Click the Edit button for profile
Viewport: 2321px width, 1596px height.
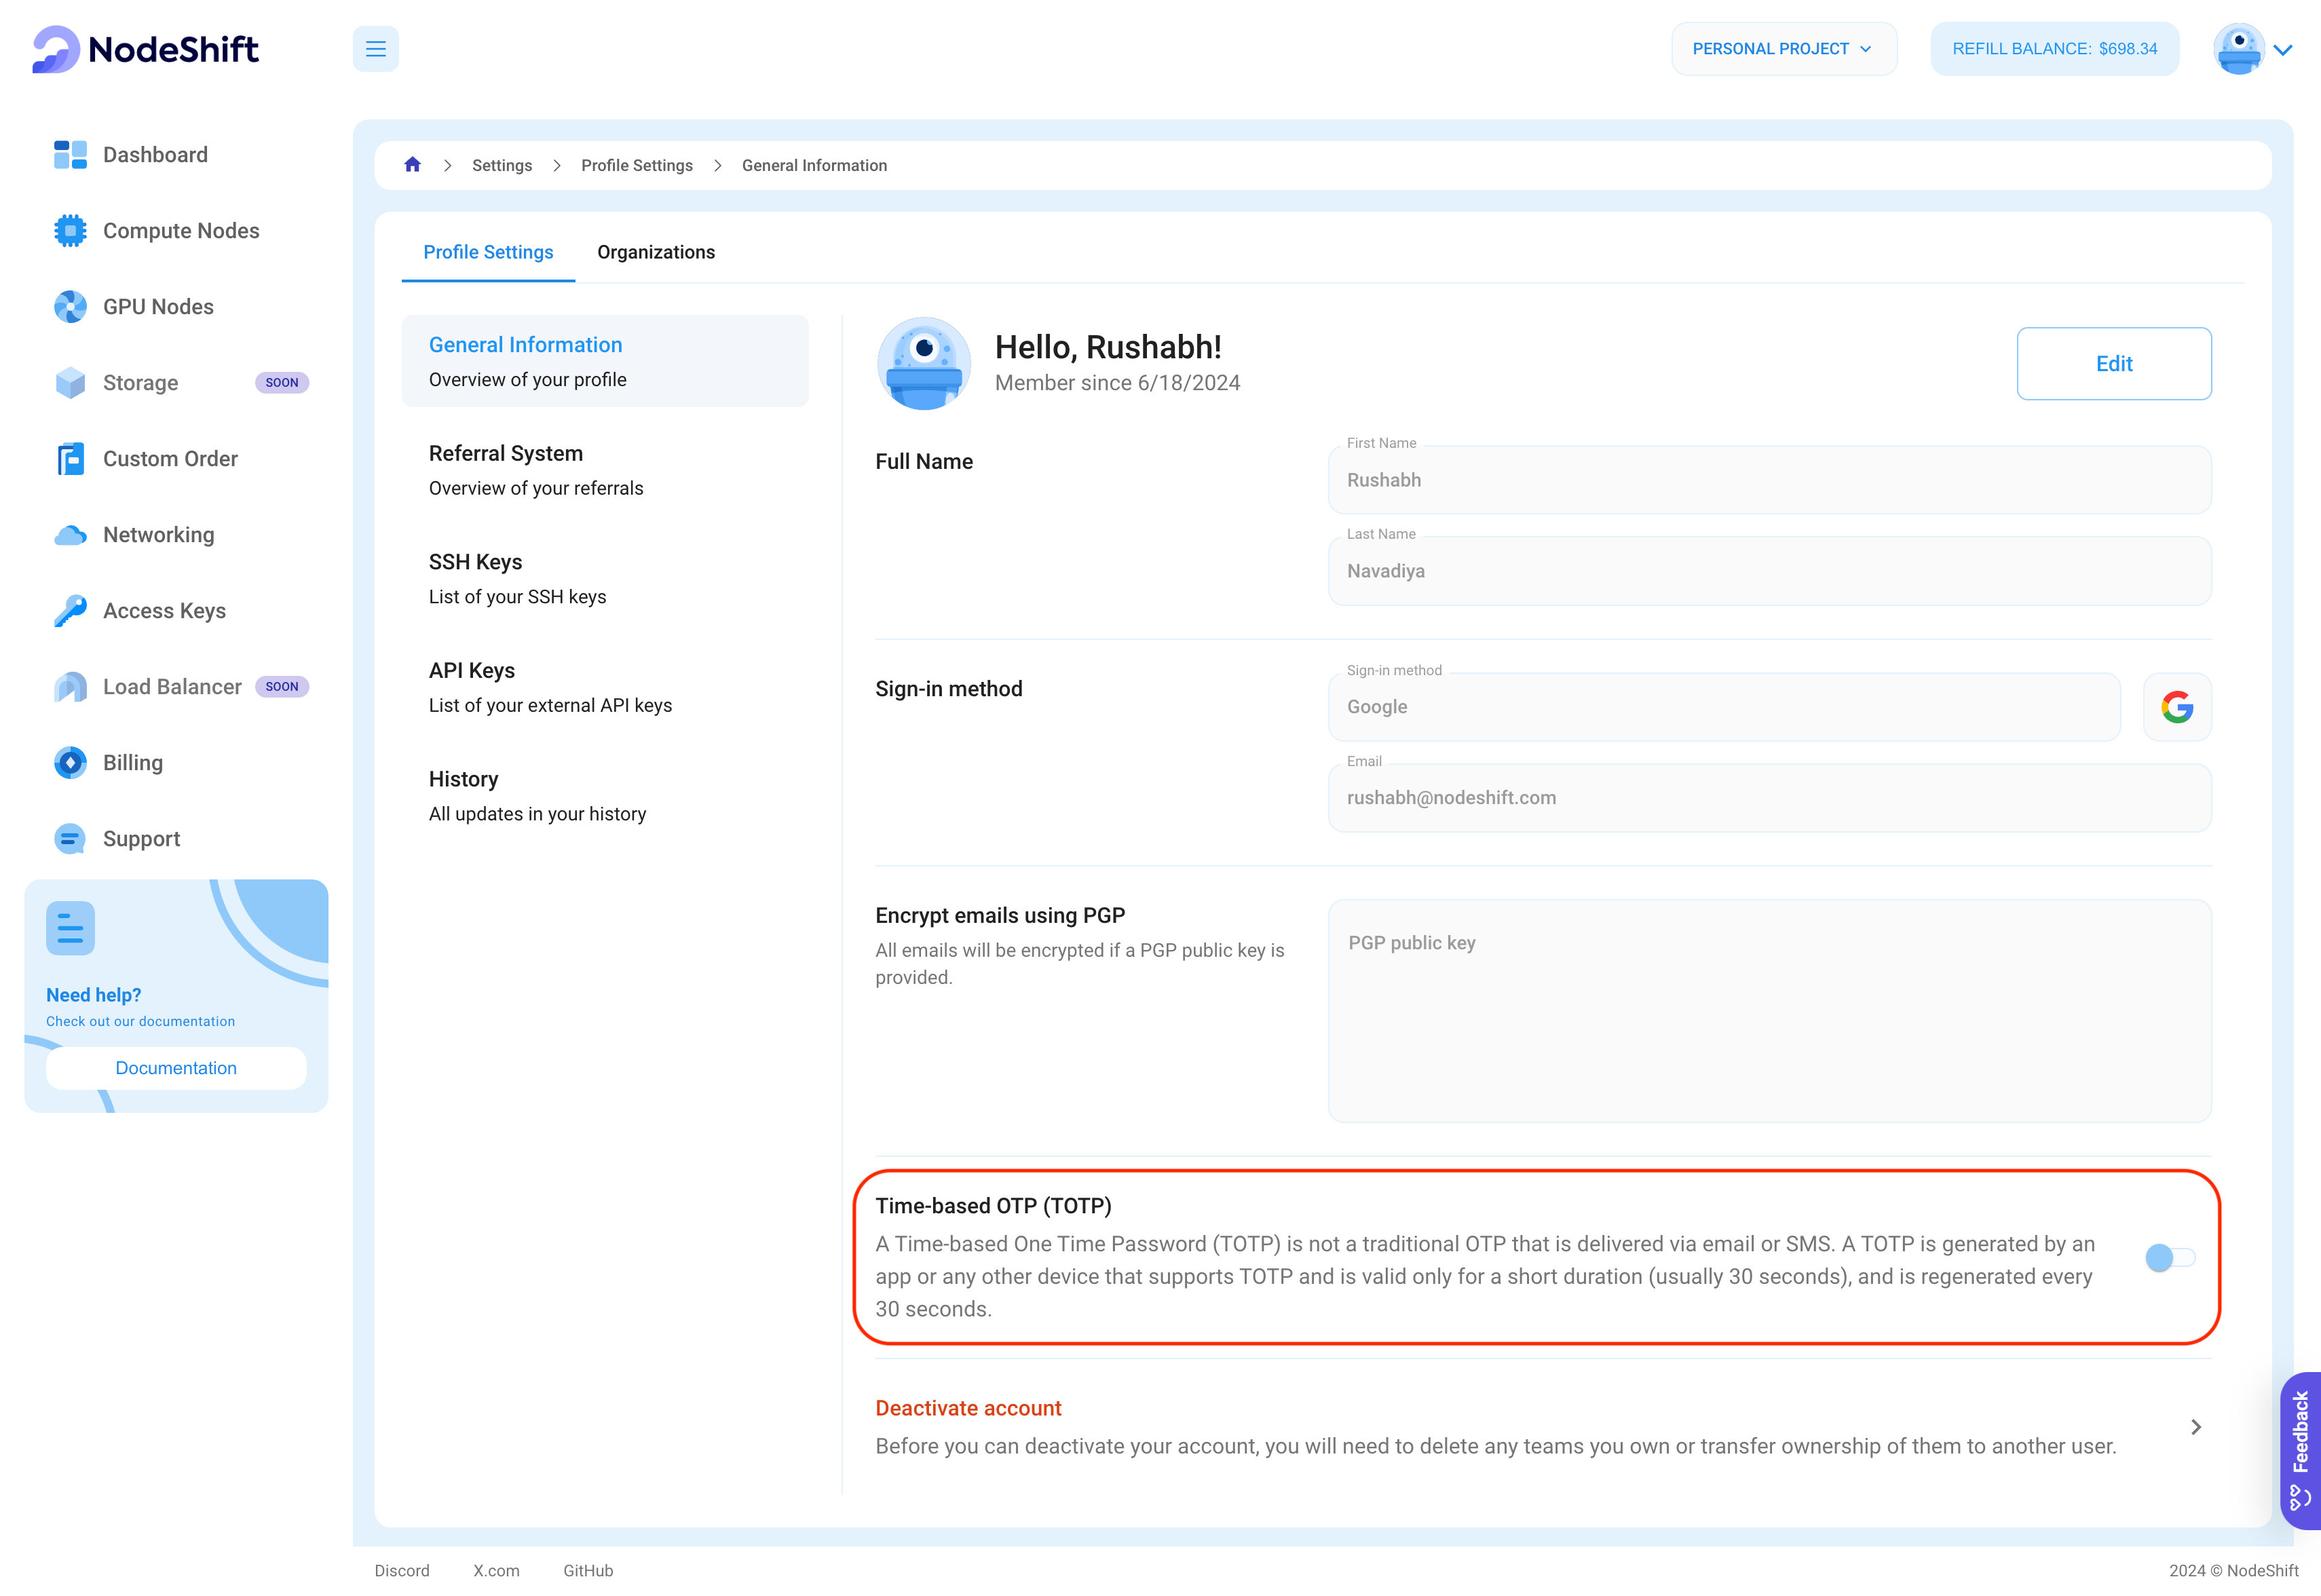[2111, 362]
